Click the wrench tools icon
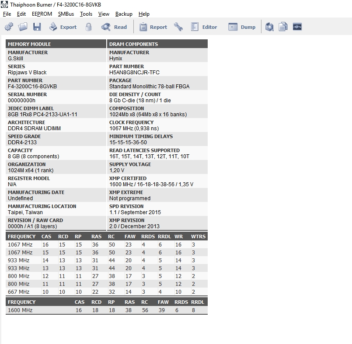The image size is (352, 344). pyautogui.click(x=178, y=27)
